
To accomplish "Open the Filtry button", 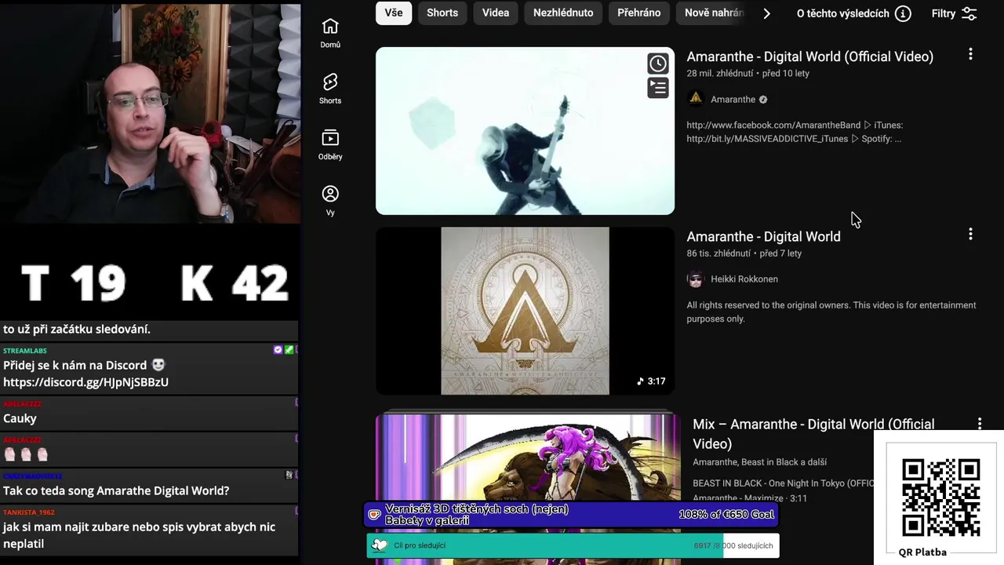I will (954, 13).
